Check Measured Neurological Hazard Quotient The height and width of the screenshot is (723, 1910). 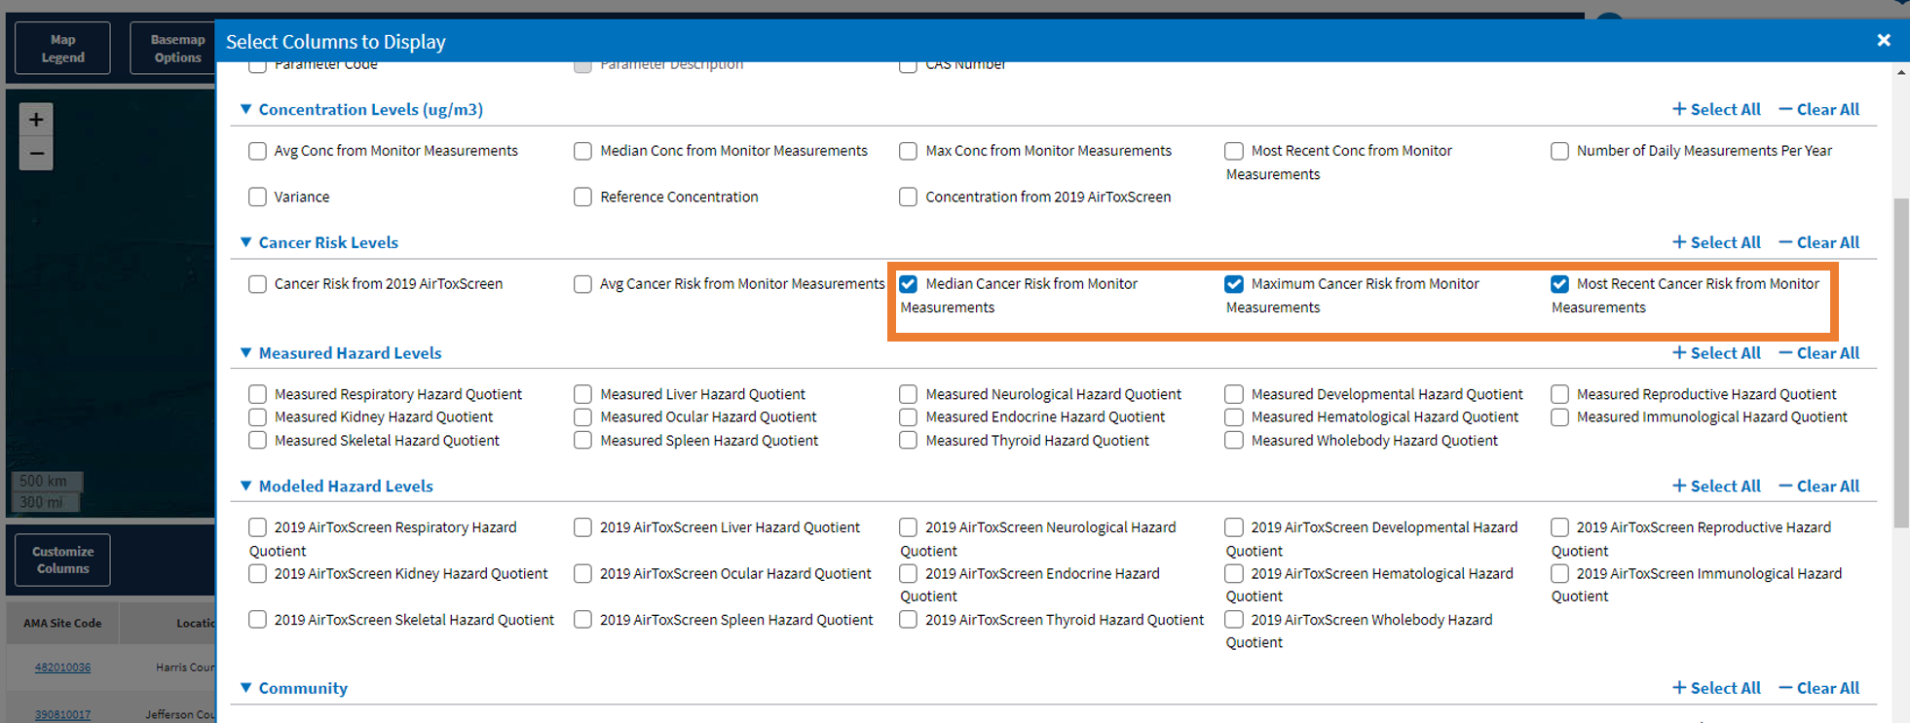[908, 394]
